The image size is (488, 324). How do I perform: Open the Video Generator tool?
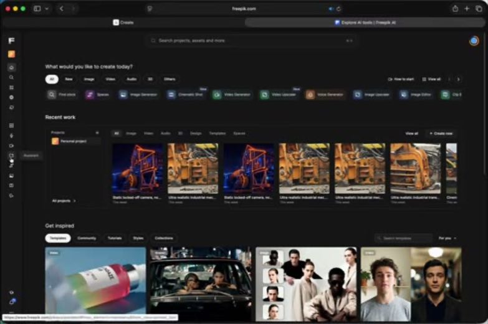pos(232,94)
